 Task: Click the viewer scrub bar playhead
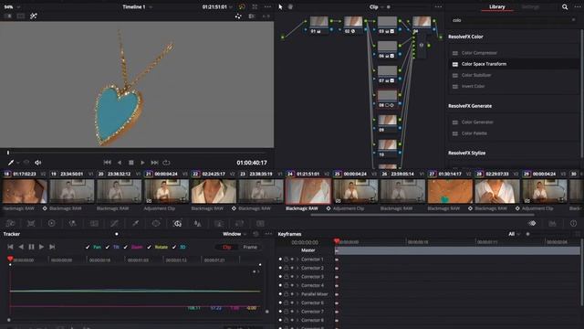point(8,153)
